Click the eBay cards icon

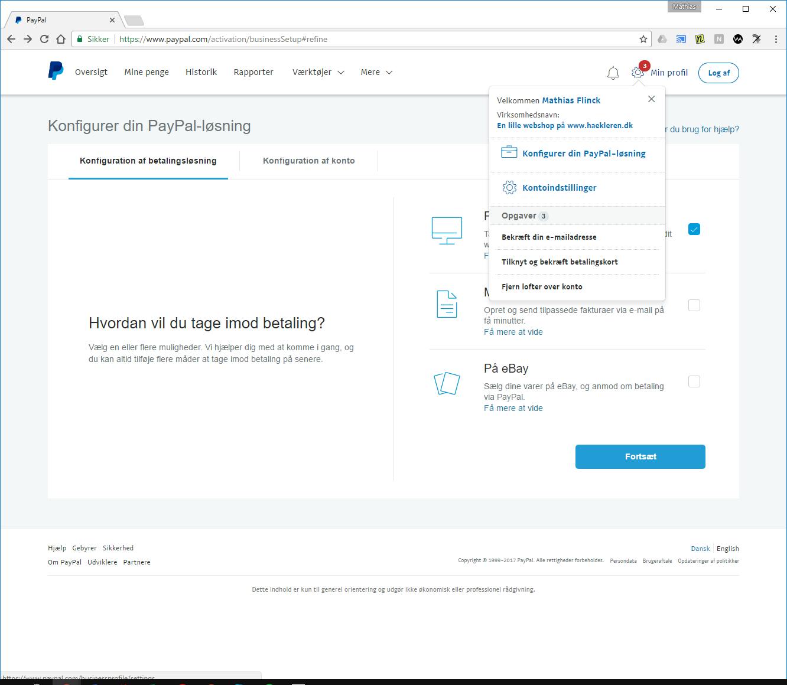coord(447,383)
